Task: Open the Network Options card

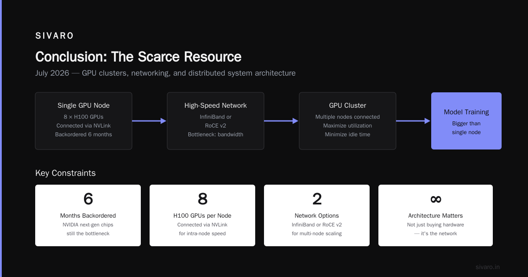Action: (x=317, y=215)
